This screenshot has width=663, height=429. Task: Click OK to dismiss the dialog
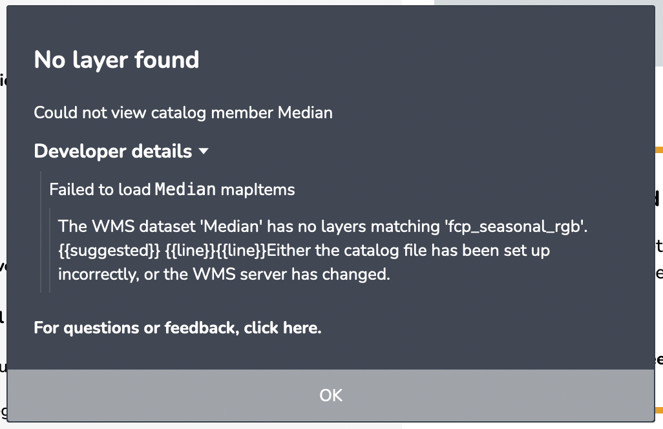click(x=331, y=395)
